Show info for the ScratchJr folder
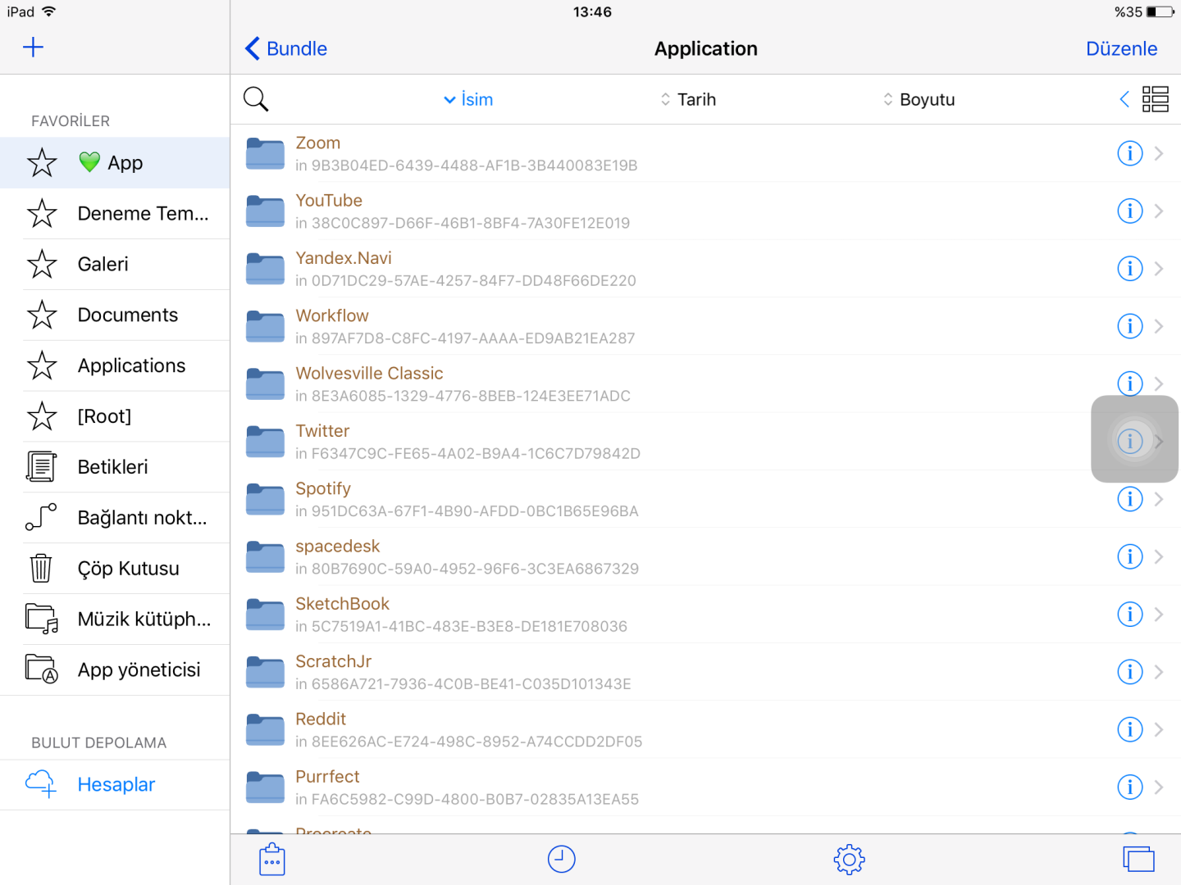1181x885 pixels. click(x=1130, y=672)
